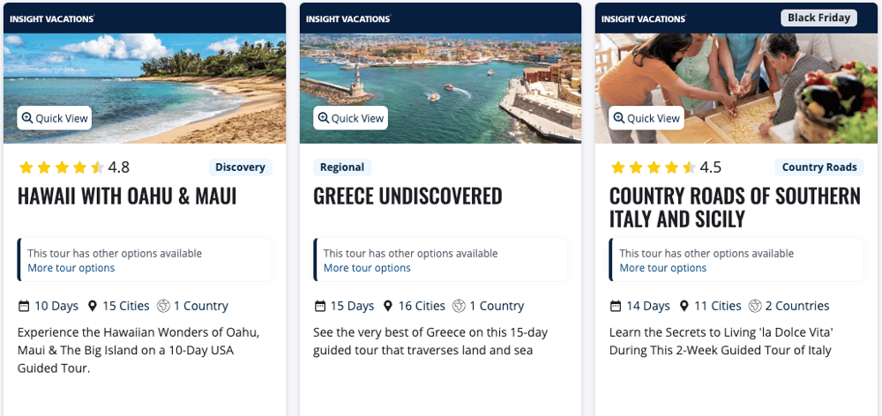Click the calendar icon beside 14 Days

coord(617,306)
